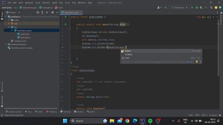Click the editor vertical scrollbar
223x125 pixels.
point(218,48)
